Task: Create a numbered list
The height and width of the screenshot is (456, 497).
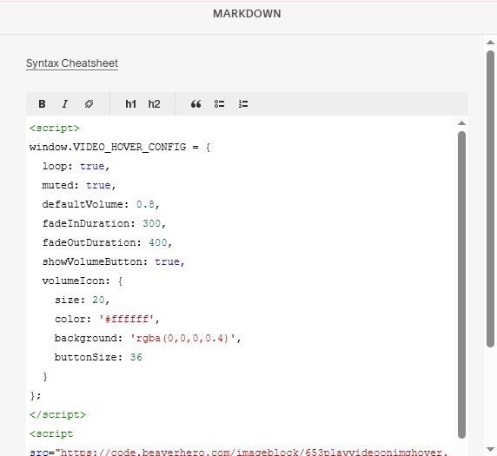Action: pos(243,104)
